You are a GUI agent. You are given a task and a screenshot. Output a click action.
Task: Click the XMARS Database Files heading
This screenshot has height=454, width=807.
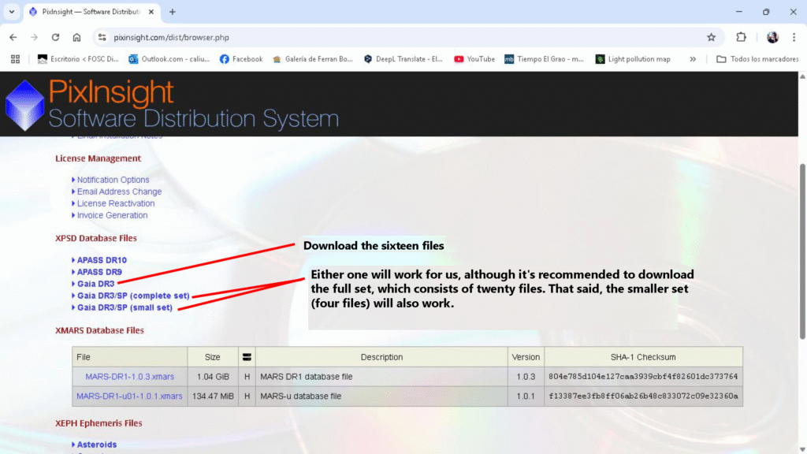point(100,330)
